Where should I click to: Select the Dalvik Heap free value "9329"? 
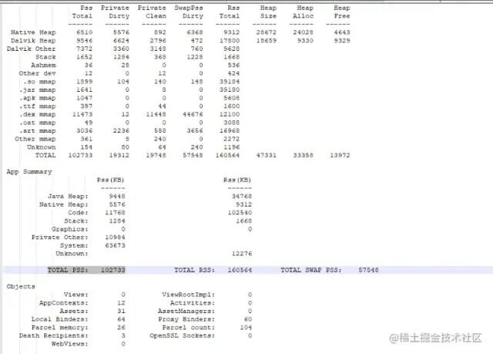click(x=342, y=41)
